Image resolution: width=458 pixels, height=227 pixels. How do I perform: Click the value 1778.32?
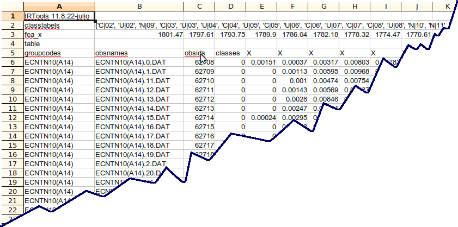tap(355, 35)
